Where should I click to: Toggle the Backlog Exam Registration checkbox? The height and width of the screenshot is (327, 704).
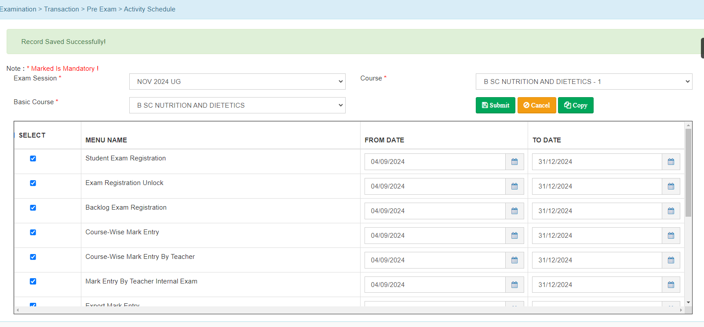click(x=33, y=208)
